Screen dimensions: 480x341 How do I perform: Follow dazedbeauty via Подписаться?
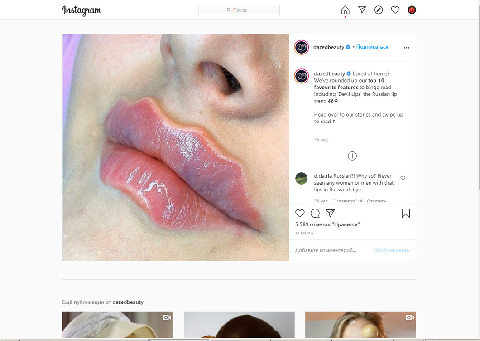[x=372, y=47]
